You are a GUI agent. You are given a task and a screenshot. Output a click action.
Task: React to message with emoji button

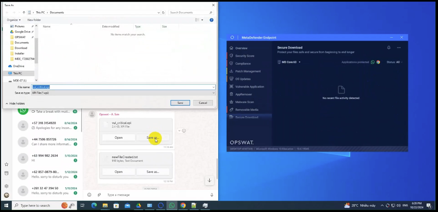[x=184, y=131]
